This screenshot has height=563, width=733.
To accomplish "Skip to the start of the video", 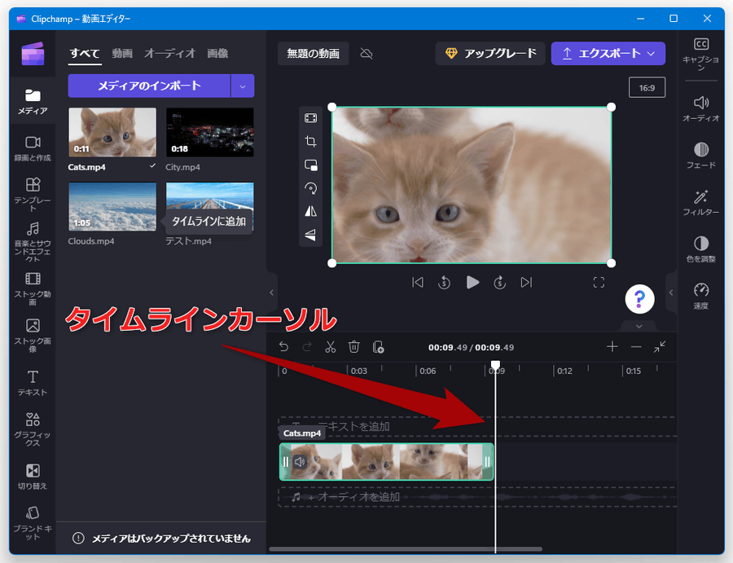I will 418,283.
